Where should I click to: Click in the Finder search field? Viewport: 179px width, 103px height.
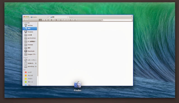(117, 20)
